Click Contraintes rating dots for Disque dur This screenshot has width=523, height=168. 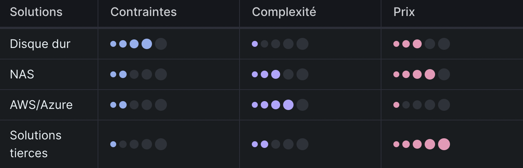tap(138, 44)
